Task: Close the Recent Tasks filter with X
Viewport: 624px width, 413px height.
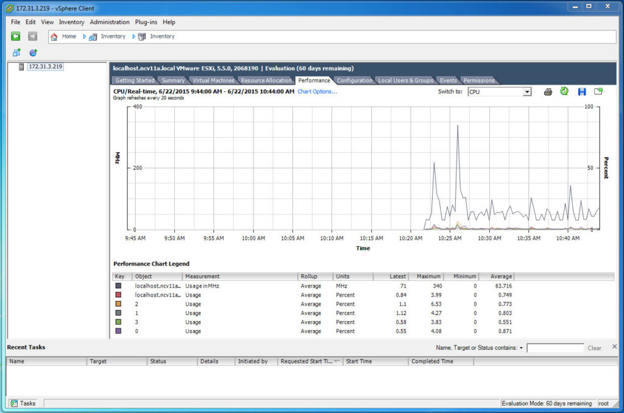Action: pos(614,347)
